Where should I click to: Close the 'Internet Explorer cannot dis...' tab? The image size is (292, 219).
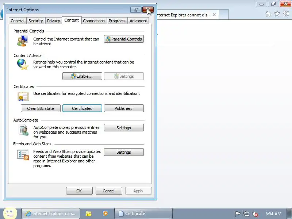pyautogui.click(x=214, y=15)
